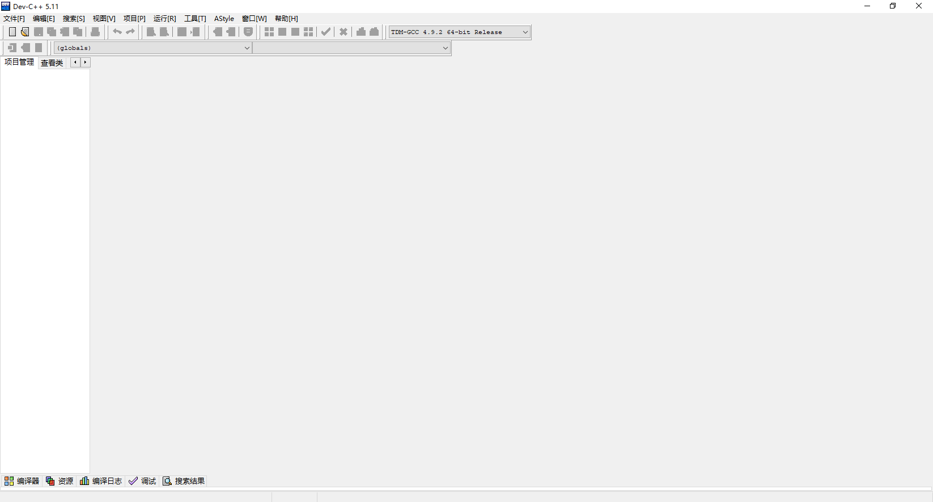
Task: Click the Rebuild All four-squares icon
Action: pyautogui.click(x=308, y=32)
